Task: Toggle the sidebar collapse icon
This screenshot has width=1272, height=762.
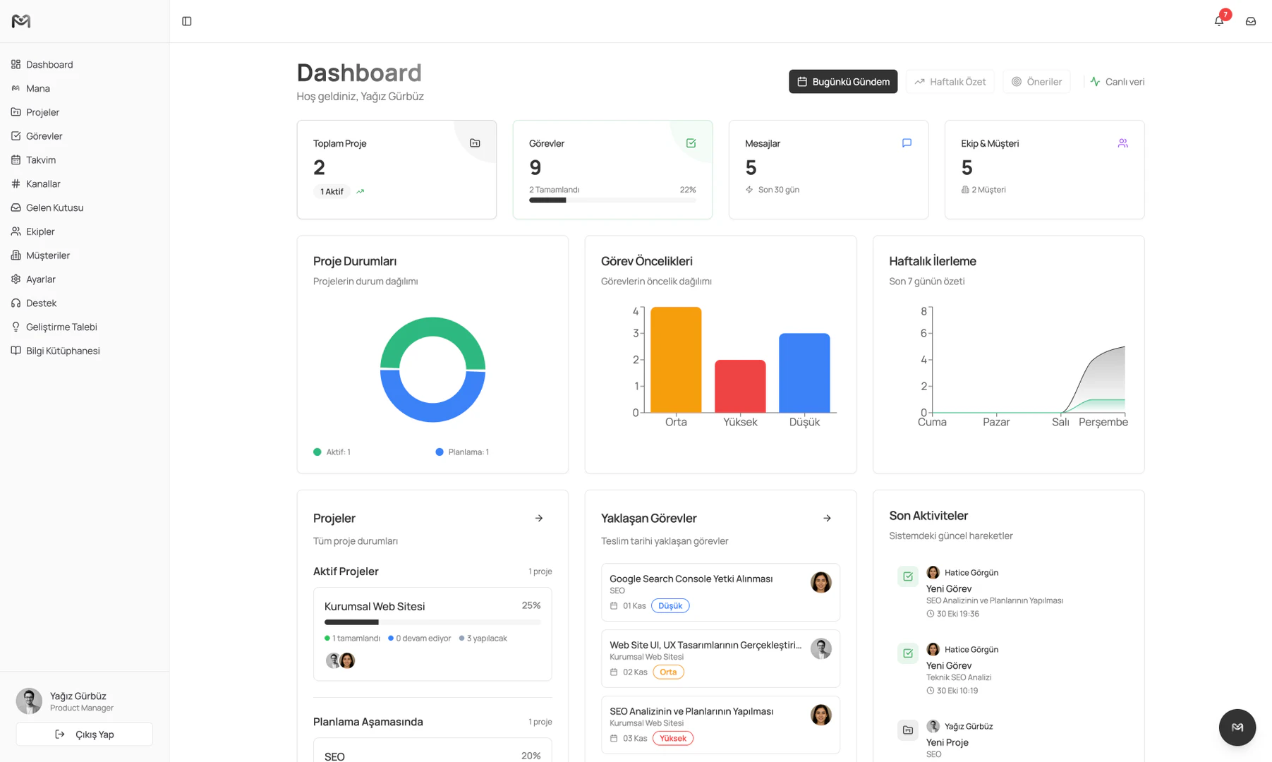Action: [187, 21]
